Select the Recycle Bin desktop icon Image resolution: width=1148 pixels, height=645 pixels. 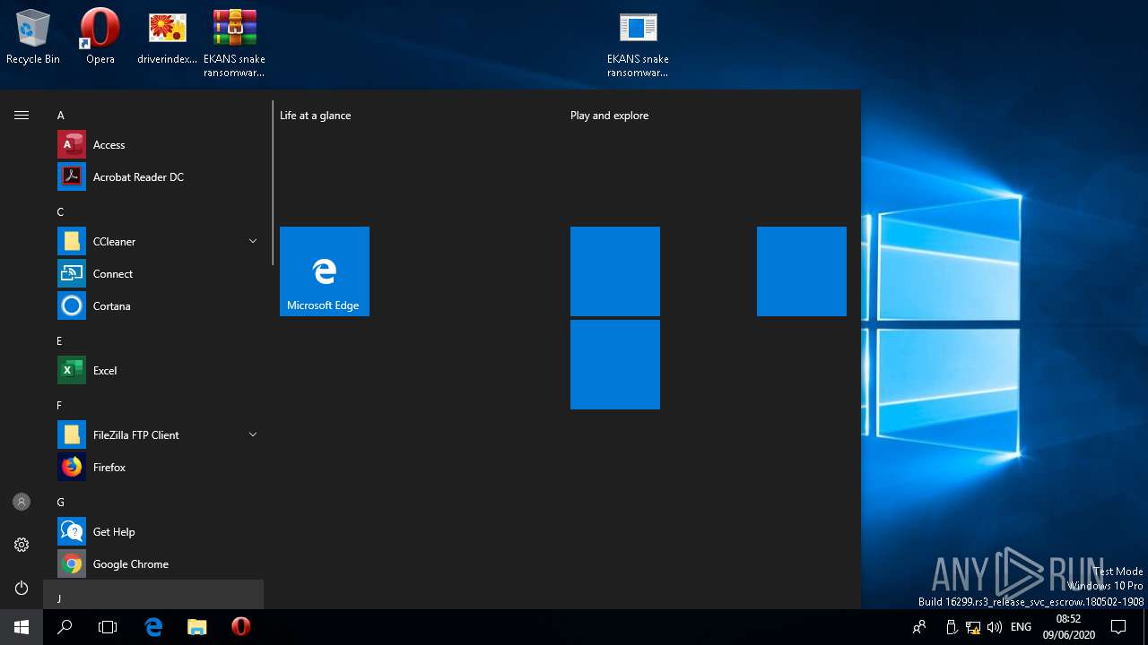pyautogui.click(x=33, y=37)
